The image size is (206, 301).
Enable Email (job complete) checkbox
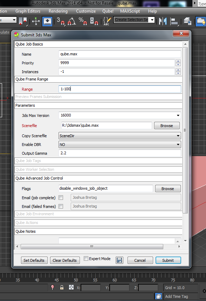61,197
